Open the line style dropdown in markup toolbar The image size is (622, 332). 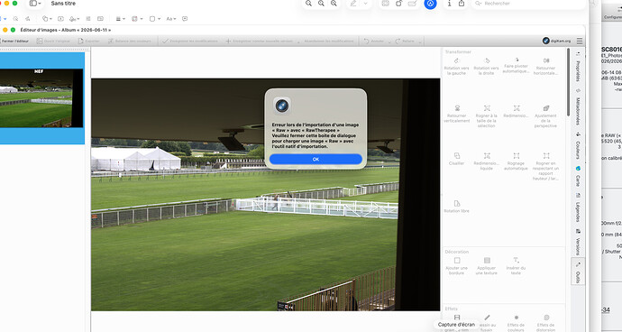(121, 19)
